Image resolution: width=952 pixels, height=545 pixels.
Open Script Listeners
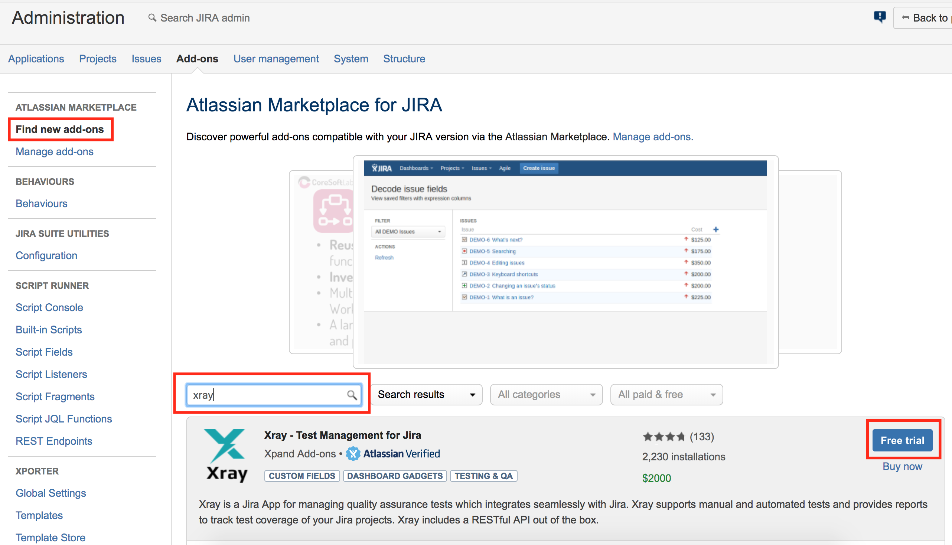(x=51, y=374)
